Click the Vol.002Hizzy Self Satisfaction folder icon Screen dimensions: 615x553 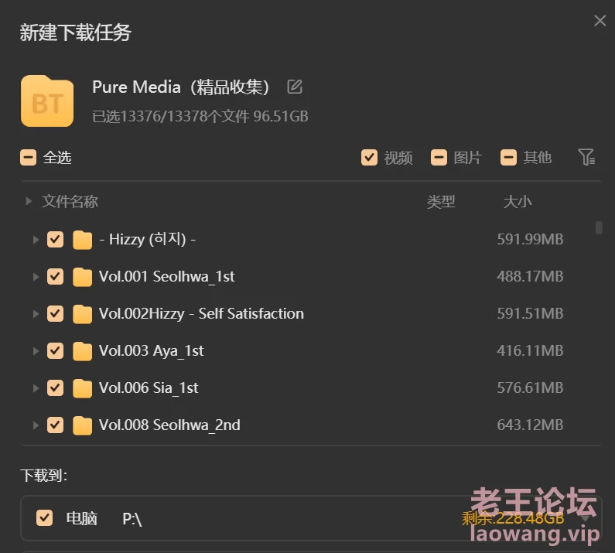click(x=82, y=314)
